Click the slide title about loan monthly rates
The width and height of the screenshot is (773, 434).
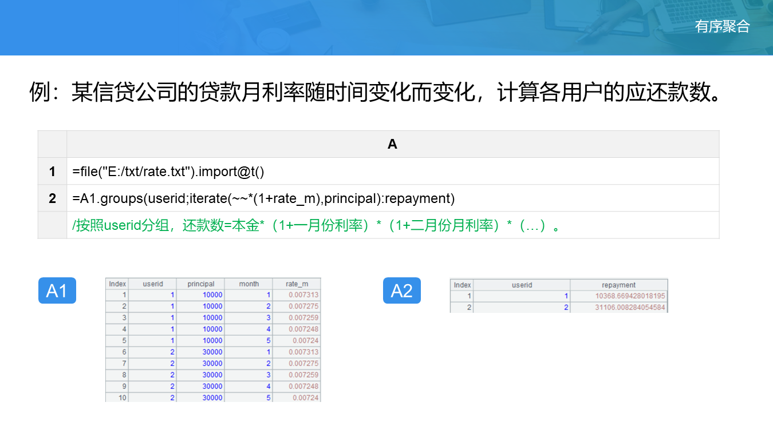pyautogui.click(x=374, y=92)
